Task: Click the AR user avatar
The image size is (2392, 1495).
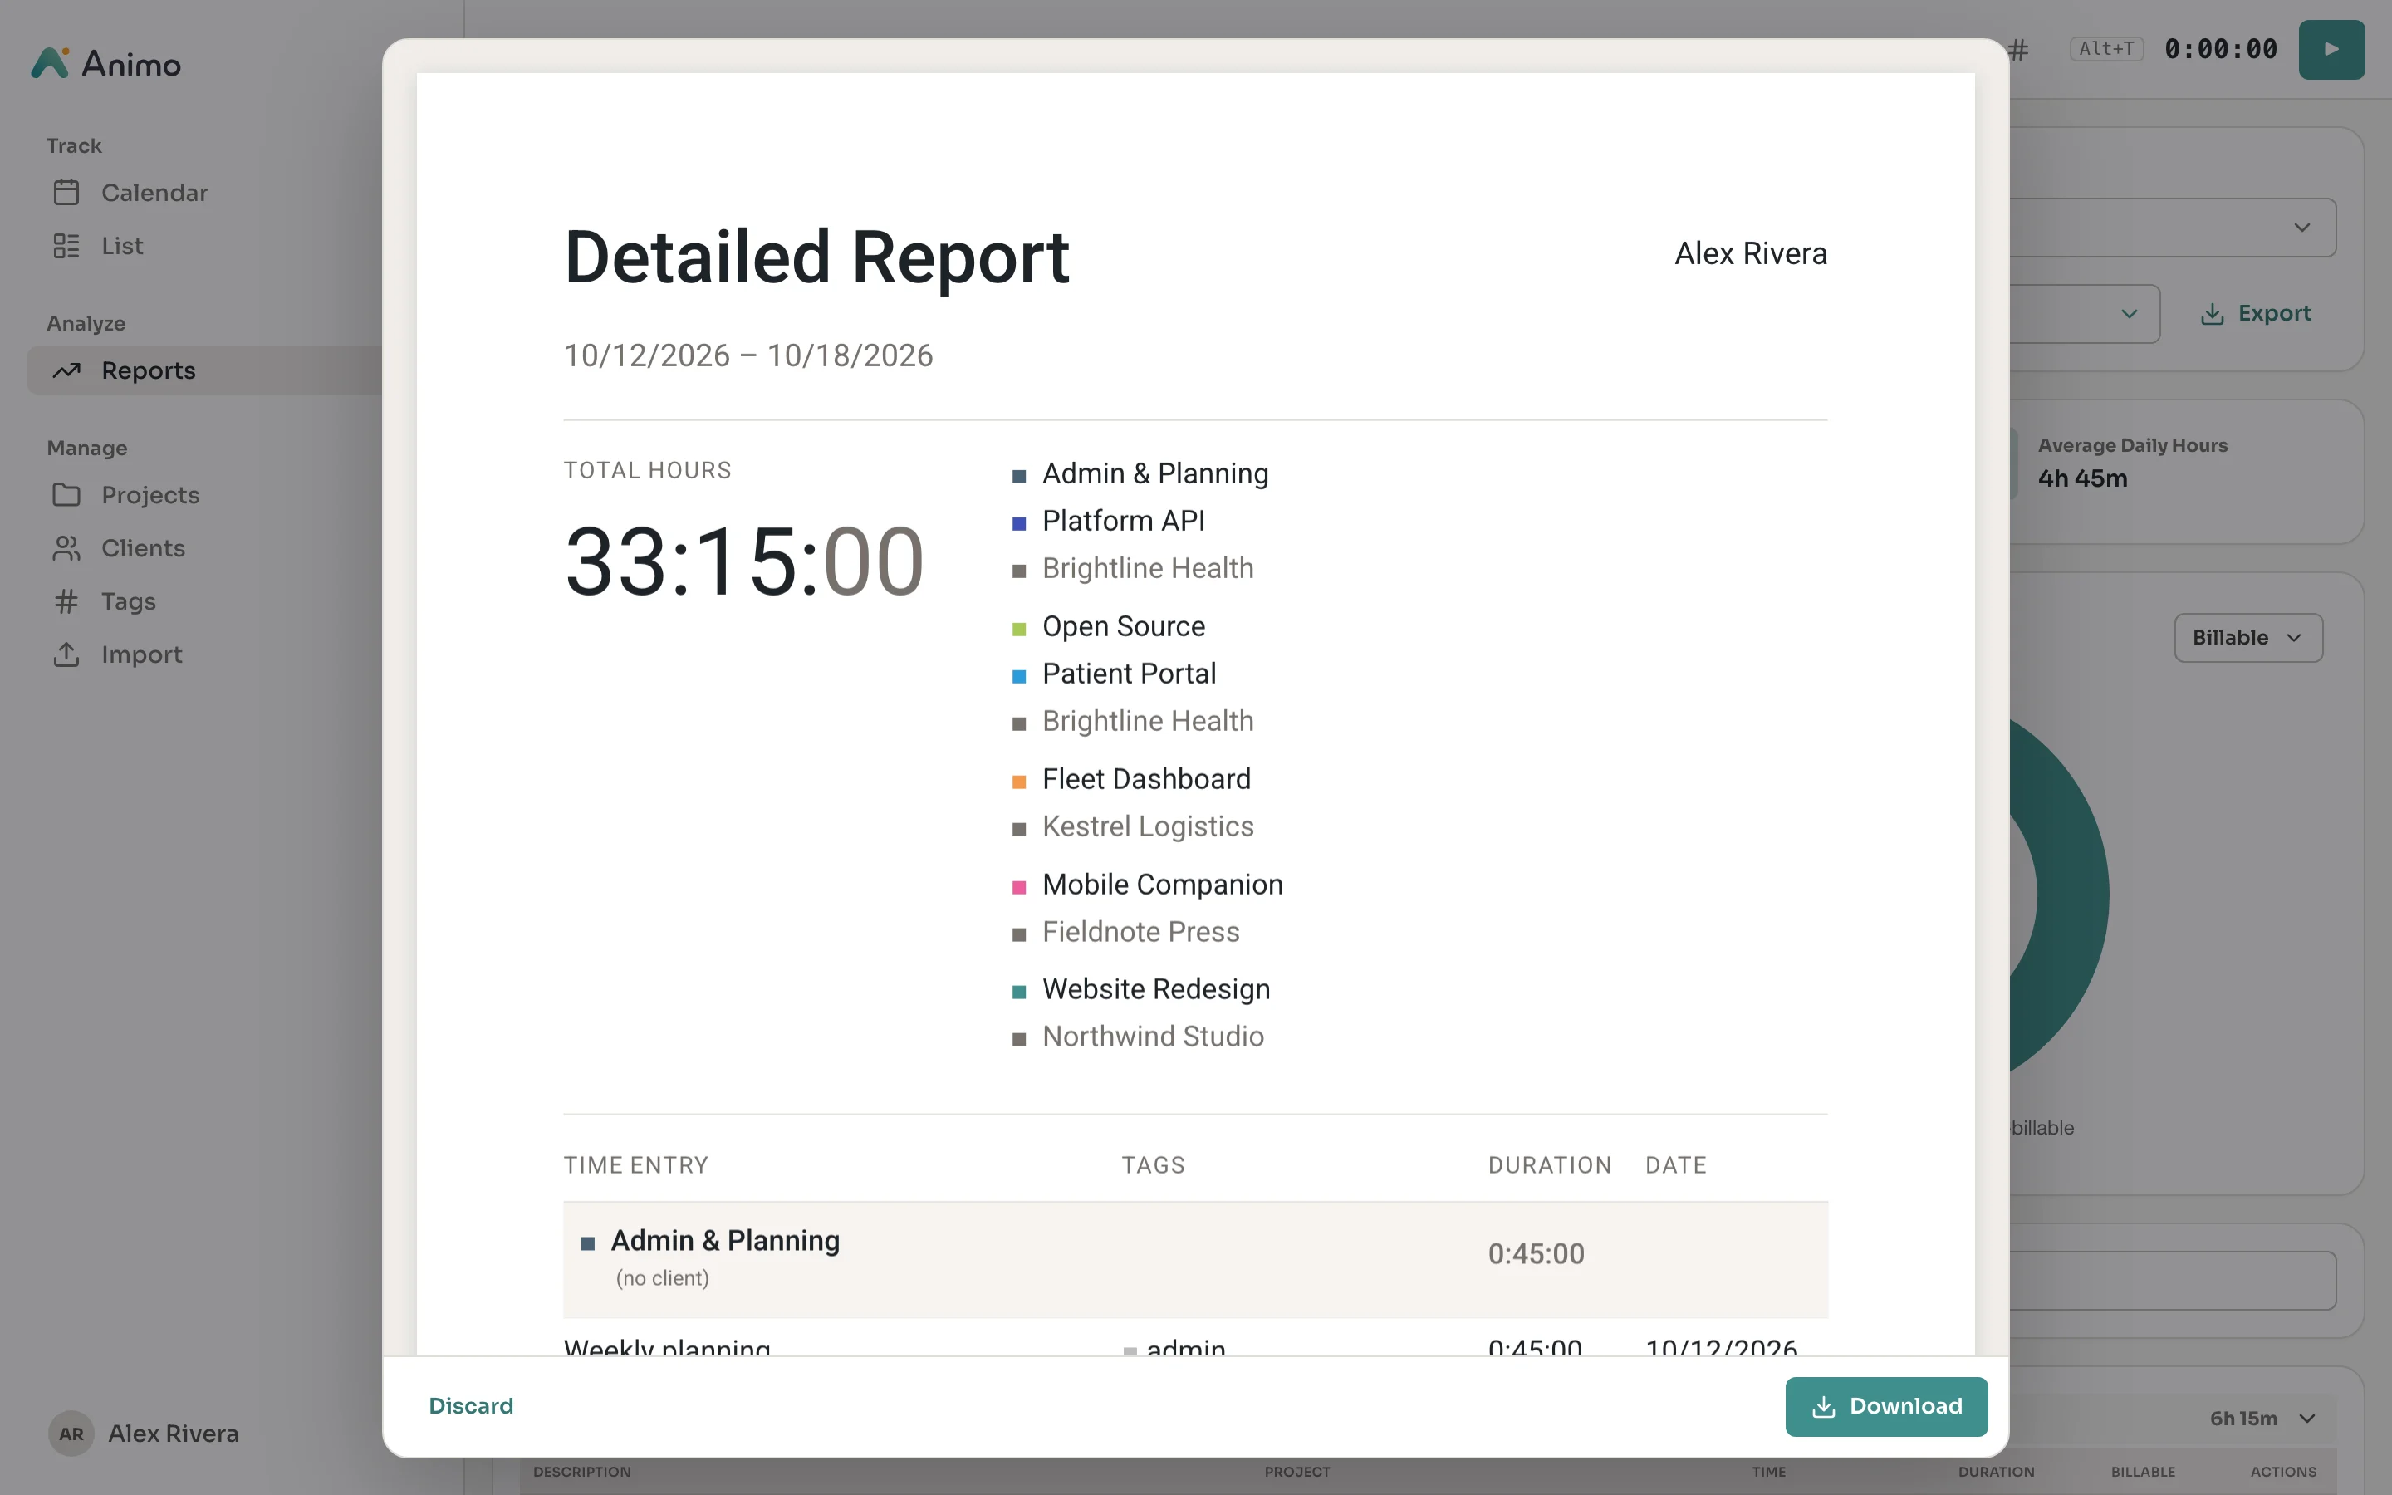Action: click(71, 1433)
